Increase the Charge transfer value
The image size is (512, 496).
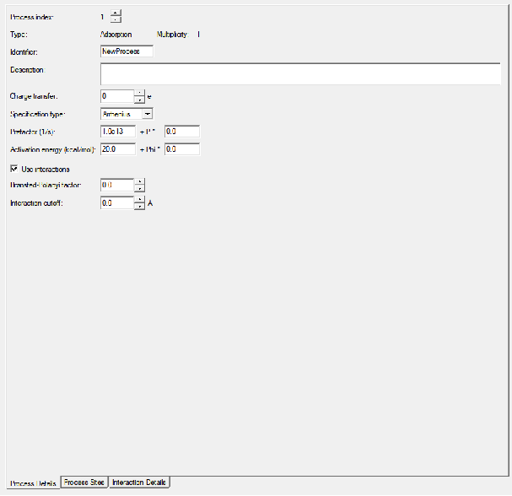pos(139,93)
